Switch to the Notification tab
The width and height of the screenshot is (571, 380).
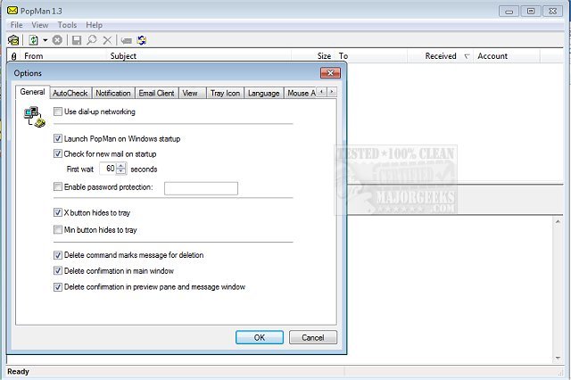coord(113,93)
